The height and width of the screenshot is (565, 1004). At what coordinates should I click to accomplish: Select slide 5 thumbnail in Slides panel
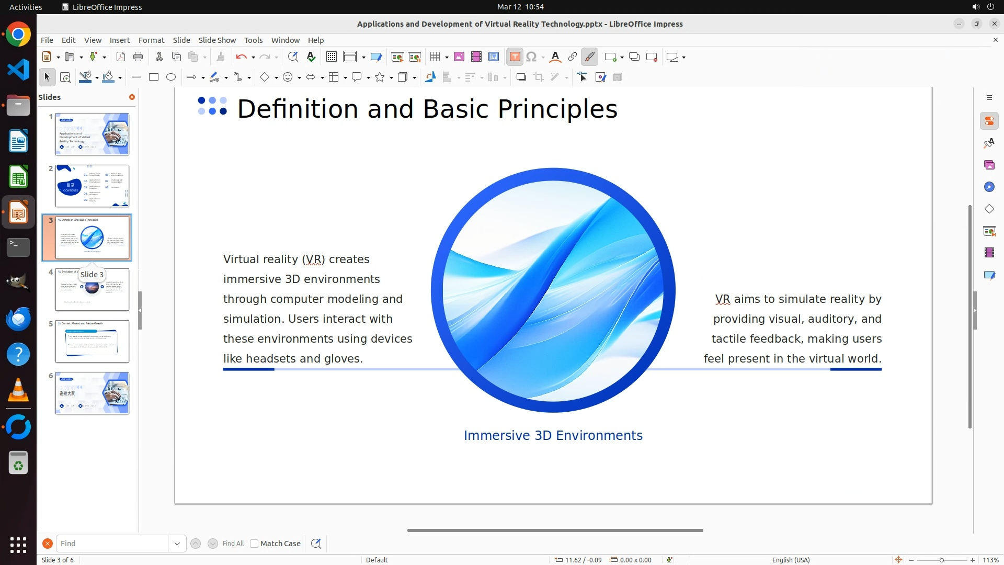click(x=92, y=341)
